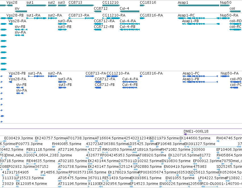The image size is (242, 188).
Task: Select the CG11210 gene label
Action: tap(110, 3)
